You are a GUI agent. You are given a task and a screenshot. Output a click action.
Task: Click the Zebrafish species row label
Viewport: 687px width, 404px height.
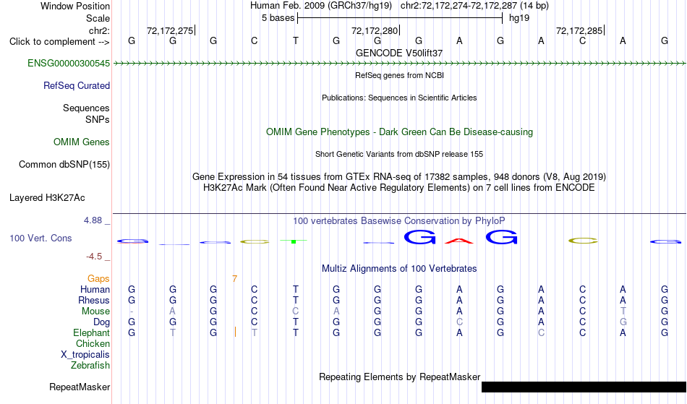[x=90, y=366]
